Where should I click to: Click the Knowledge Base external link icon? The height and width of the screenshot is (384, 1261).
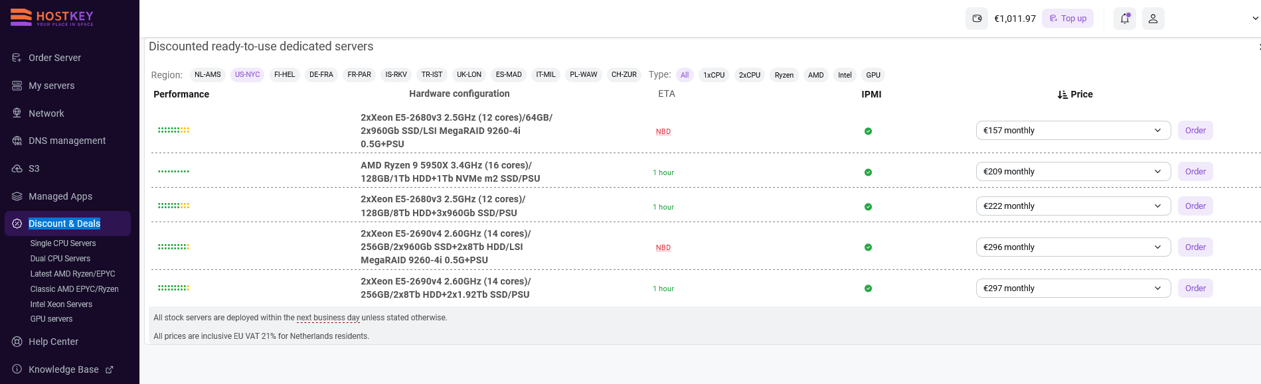tap(110, 369)
